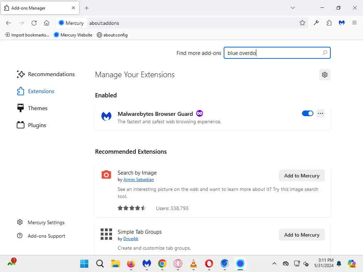Open Copilot preview icon in taskbar corner
This screenshot has width=363, height=272.
point(351,263)
